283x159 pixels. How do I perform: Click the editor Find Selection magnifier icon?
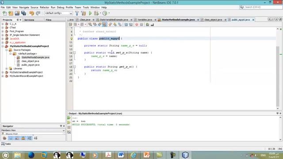click(x=90, y=25)
